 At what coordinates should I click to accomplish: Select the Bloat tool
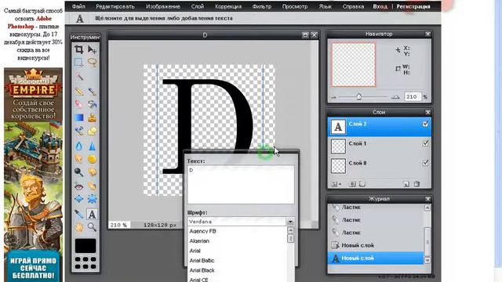(x=78, y=199)
